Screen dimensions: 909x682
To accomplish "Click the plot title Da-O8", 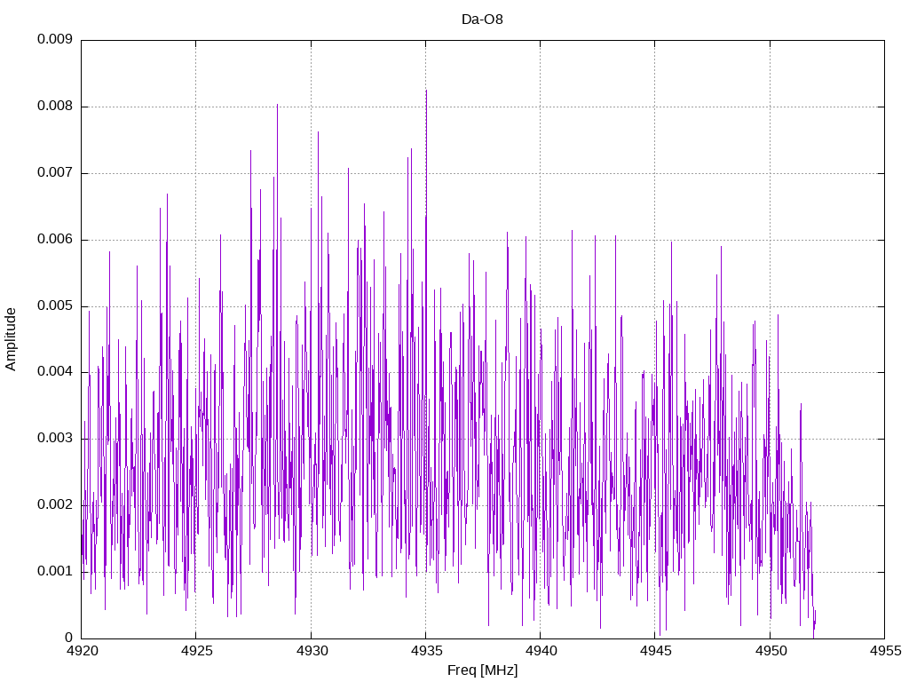I will pyautogui.click(x=482, y=20).
